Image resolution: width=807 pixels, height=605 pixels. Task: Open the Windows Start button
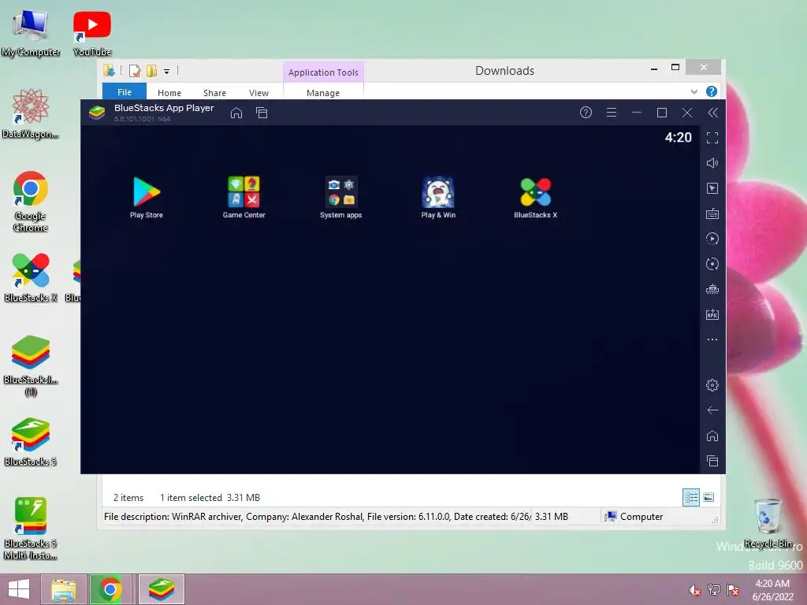19,589
